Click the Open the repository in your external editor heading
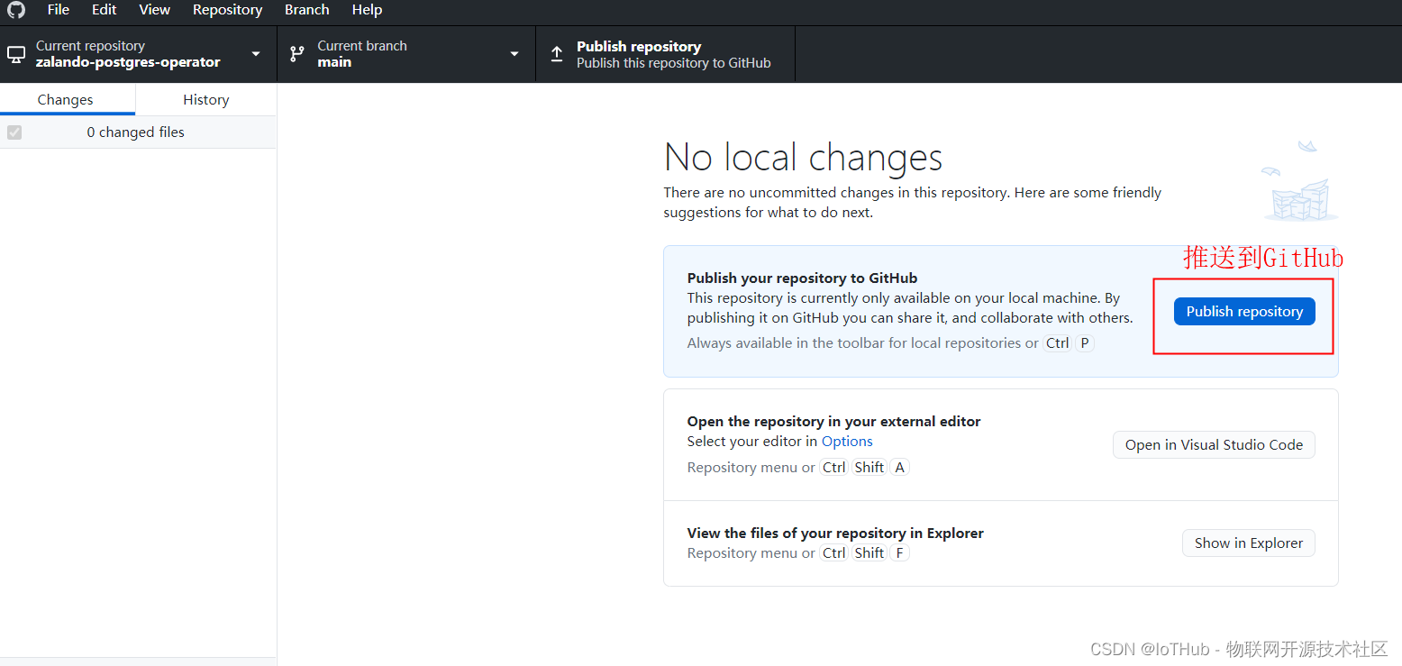 click(834, 422)
